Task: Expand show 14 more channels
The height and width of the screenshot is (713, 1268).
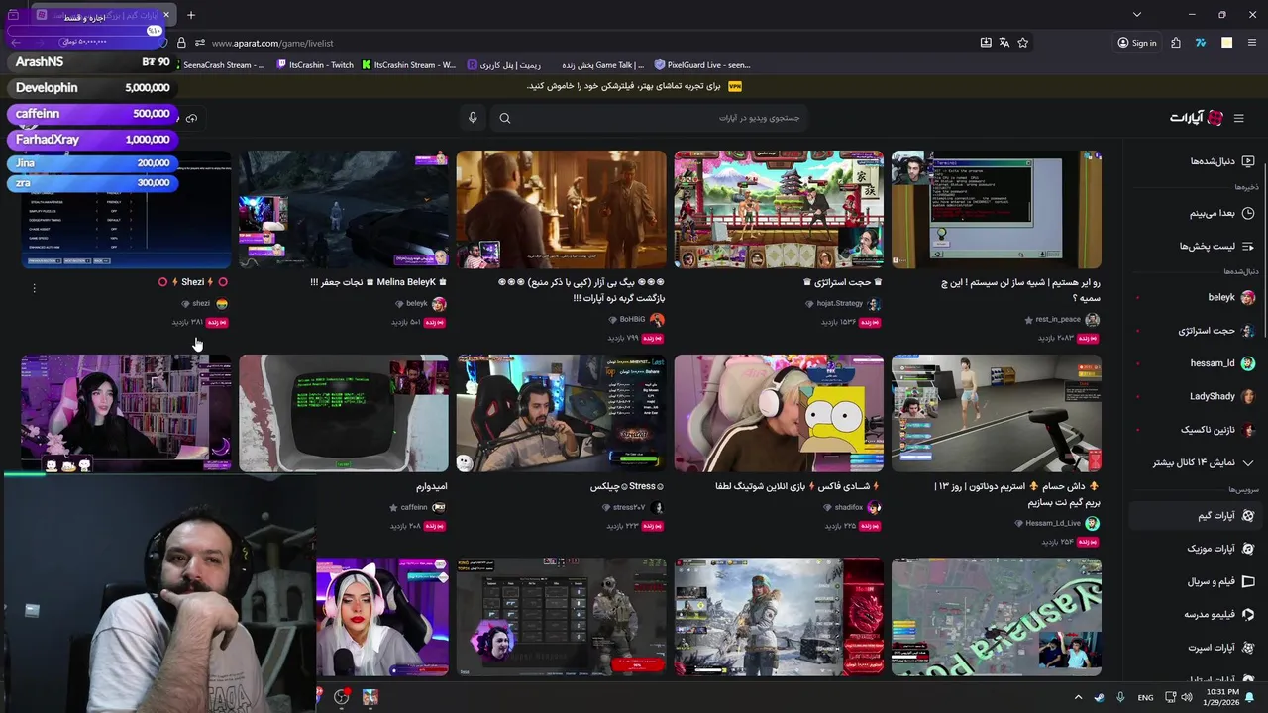Action: pos(1203,462)
